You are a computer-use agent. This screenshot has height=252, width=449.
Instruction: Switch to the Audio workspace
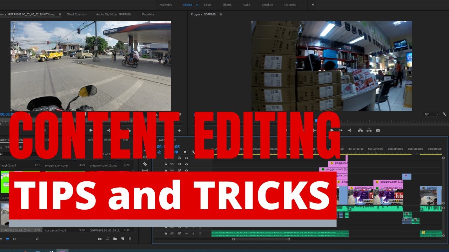pyautogui.click(x=247, y=5)
